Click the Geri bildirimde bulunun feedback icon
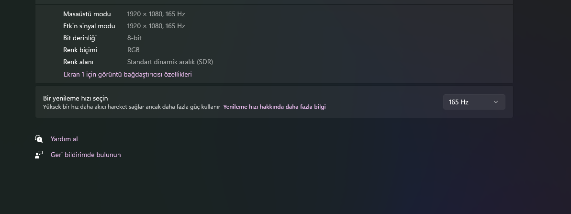 click(x=39, y=155)
